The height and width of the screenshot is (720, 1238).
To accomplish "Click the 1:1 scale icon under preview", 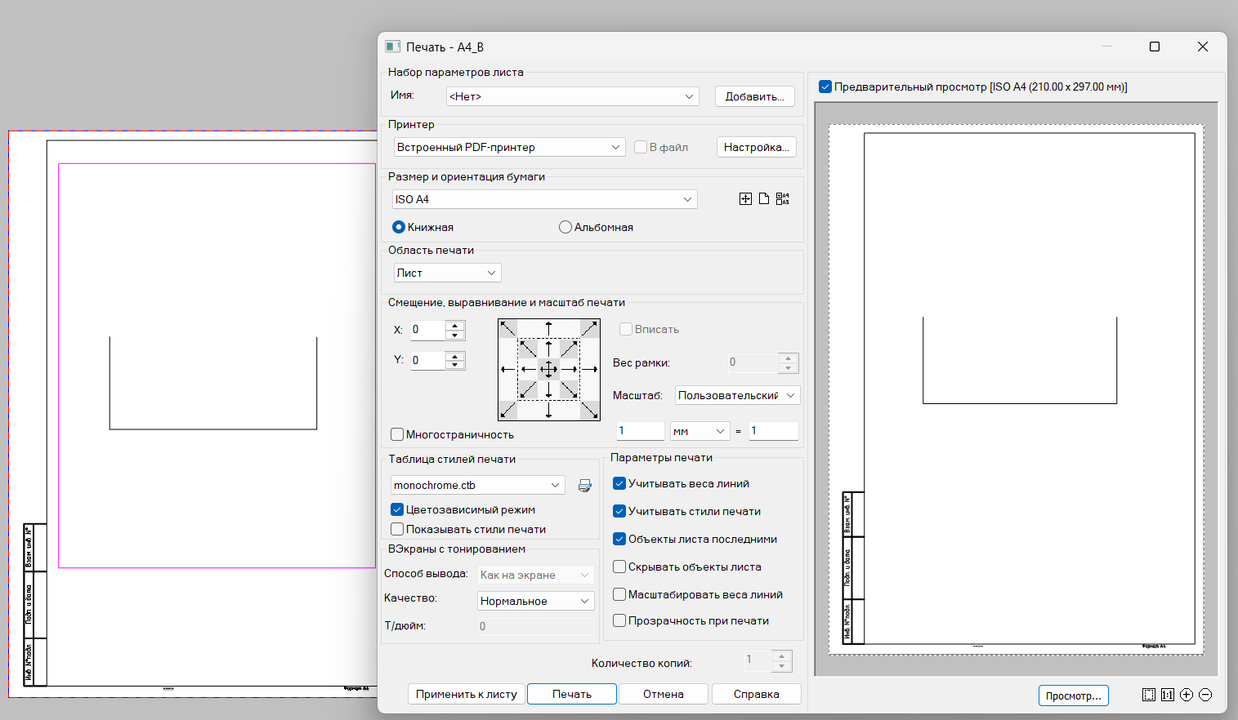I will (1168, 695).
